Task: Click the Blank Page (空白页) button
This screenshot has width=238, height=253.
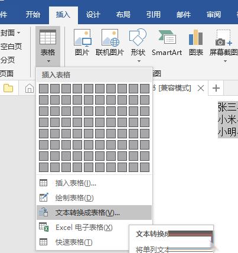Action: (x=11, y=47)
